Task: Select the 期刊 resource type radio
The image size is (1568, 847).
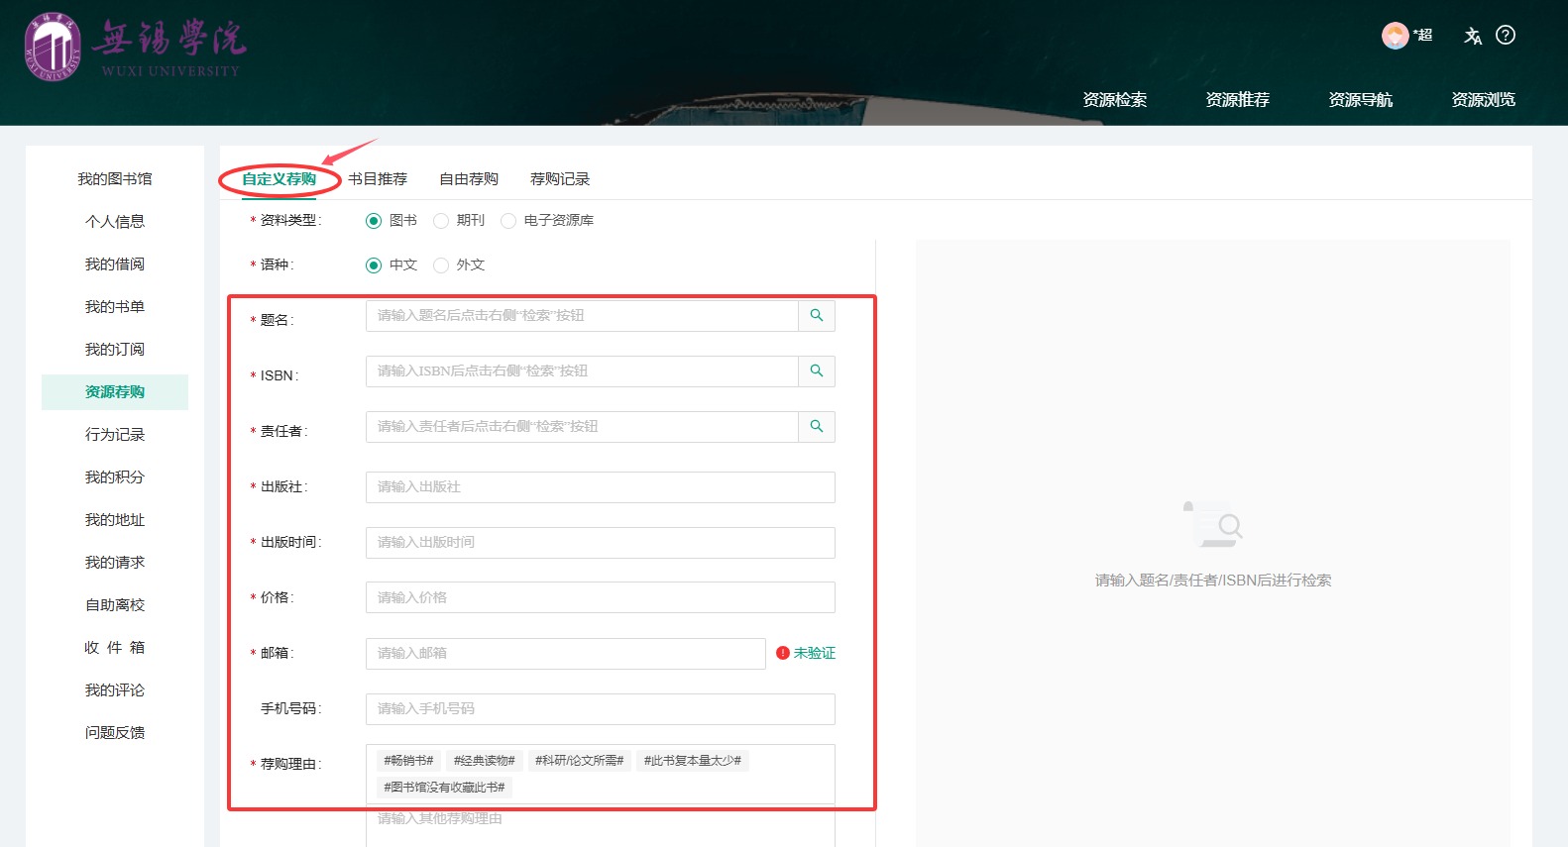Action: coord(441,221)
